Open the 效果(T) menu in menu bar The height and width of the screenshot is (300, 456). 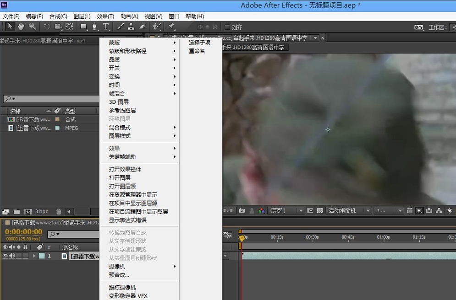[105, 16]
